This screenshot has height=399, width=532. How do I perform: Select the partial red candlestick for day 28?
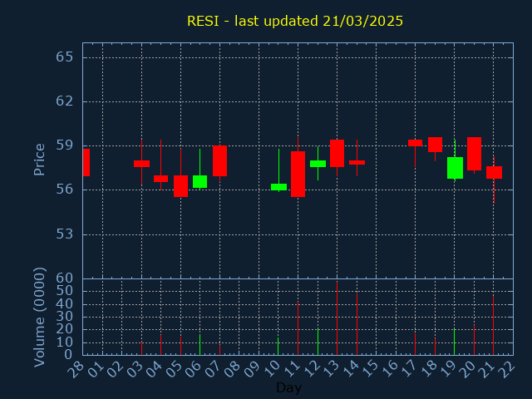(x=86, y=163)
